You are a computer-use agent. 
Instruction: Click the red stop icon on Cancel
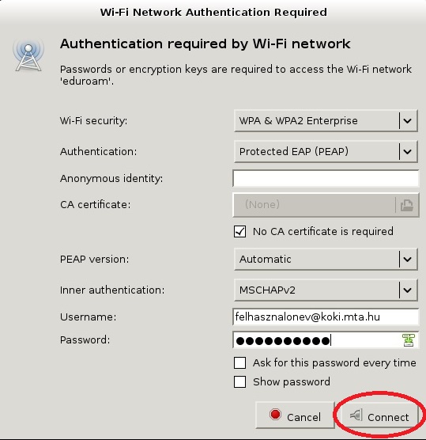point(275,415)
